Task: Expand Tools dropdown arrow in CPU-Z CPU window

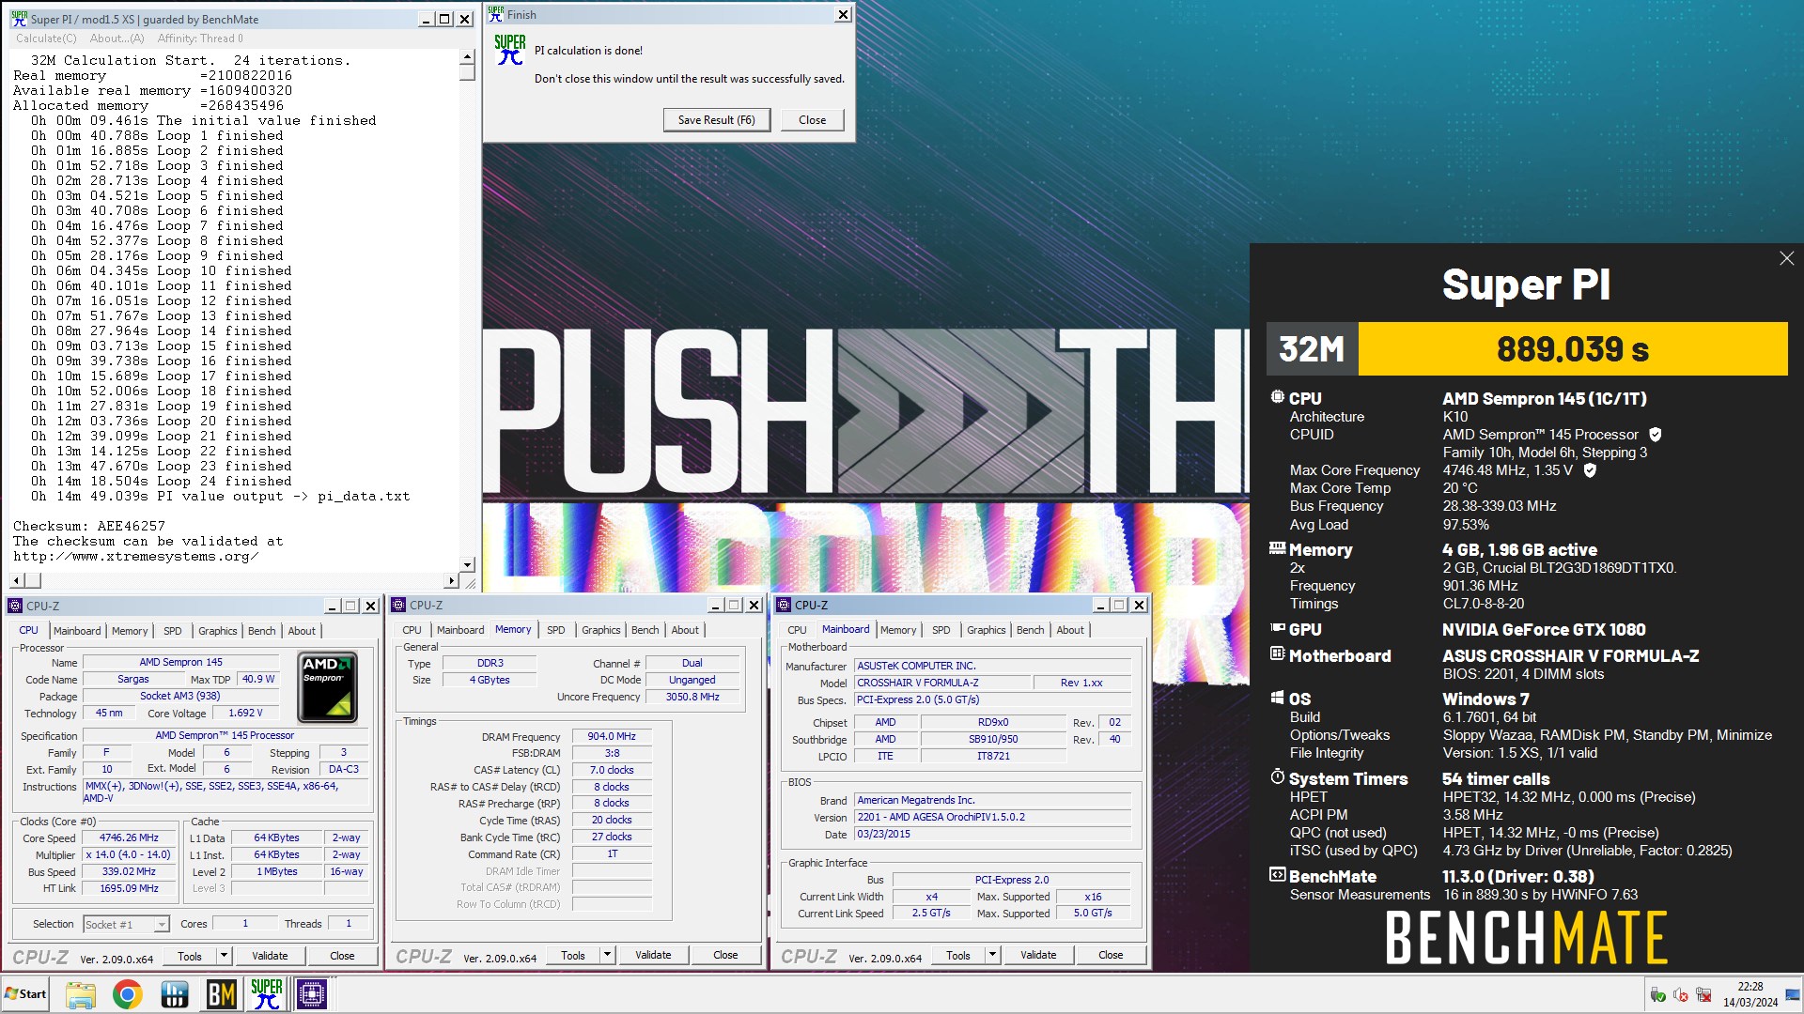Action: 224,956
